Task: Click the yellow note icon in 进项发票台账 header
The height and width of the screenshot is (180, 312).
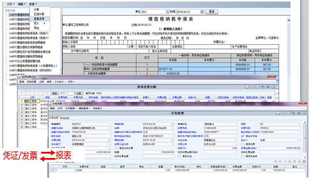Action: pos(247,87)
